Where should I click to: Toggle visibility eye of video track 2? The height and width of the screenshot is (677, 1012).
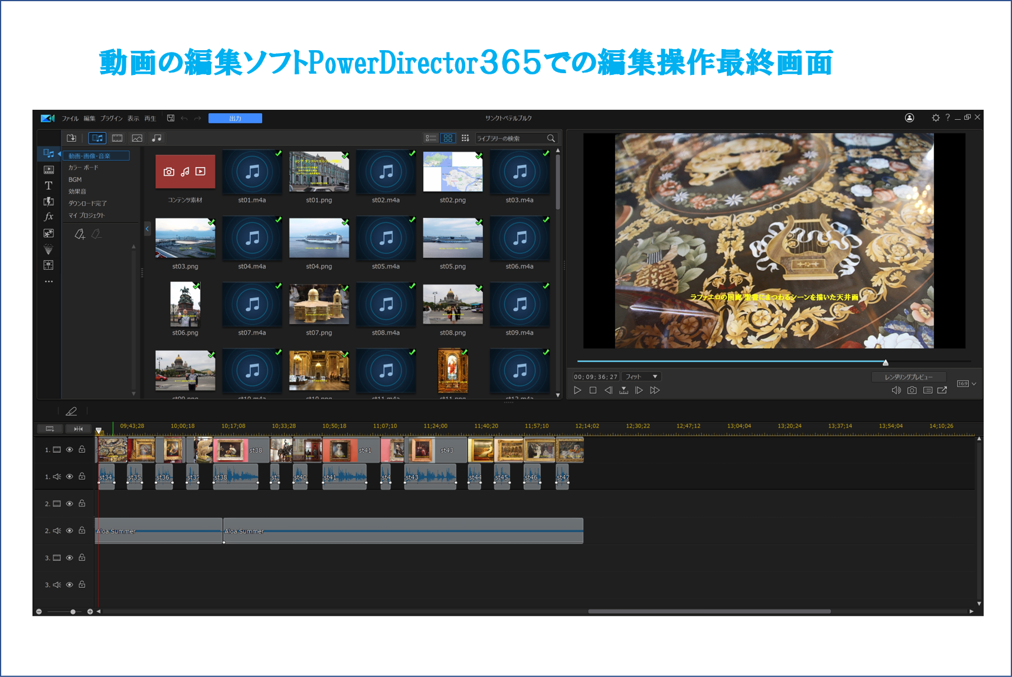pyautogui.click(x=70, y=503)
